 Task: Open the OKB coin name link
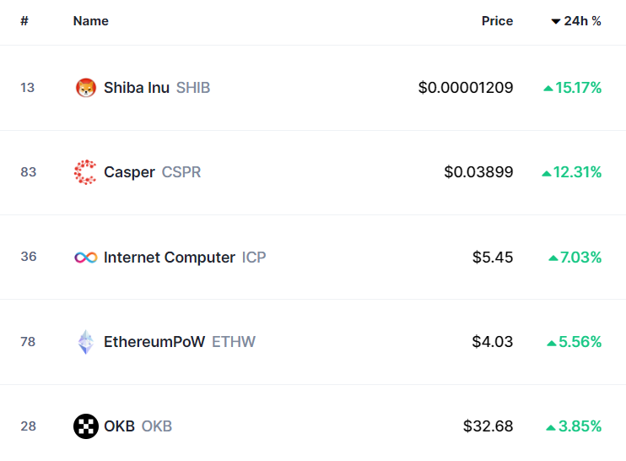tap(138, 426)
